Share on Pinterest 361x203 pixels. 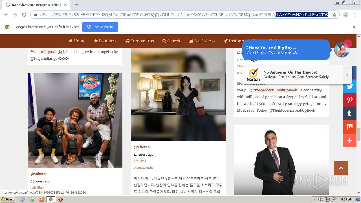[x=350, y=100]
